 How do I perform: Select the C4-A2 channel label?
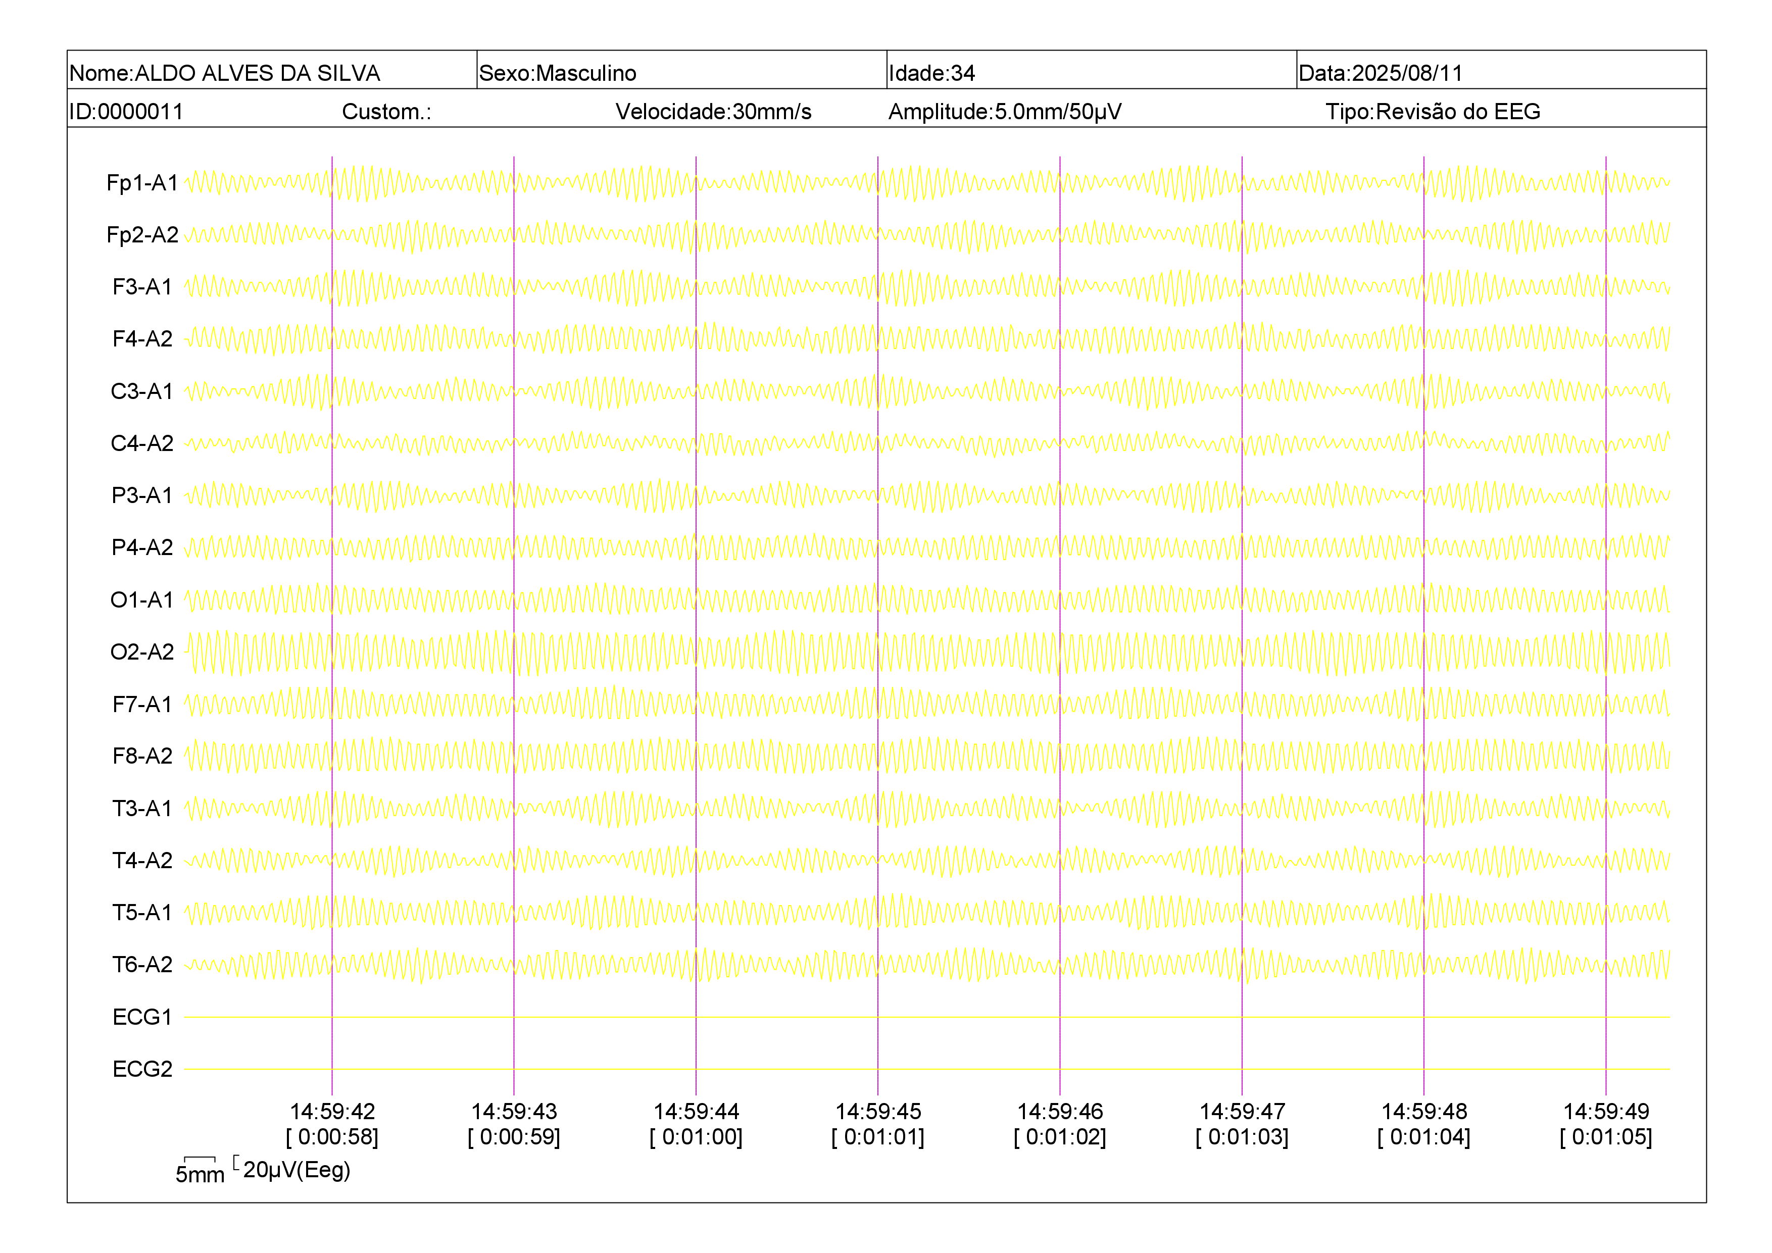(x=142, y=443)
